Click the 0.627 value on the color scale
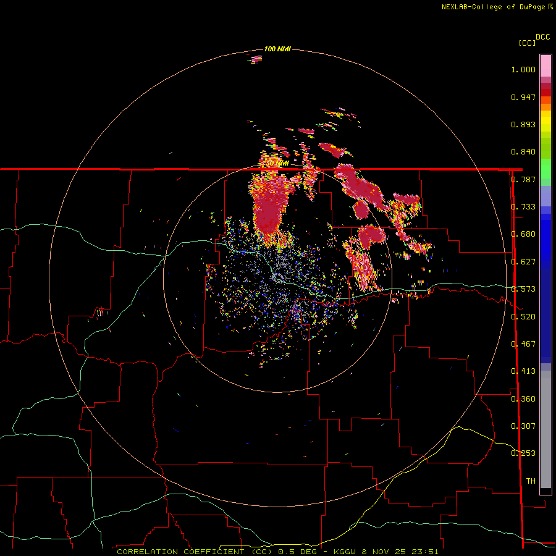The width and height of the screenshot is (556, 556). click(x=523, y=262)
